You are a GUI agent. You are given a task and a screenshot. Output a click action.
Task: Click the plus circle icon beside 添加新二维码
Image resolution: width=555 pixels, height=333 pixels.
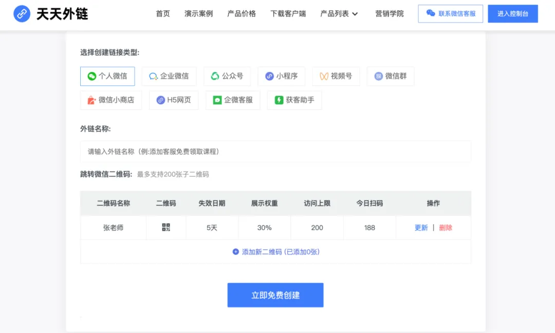coord(236,252)
